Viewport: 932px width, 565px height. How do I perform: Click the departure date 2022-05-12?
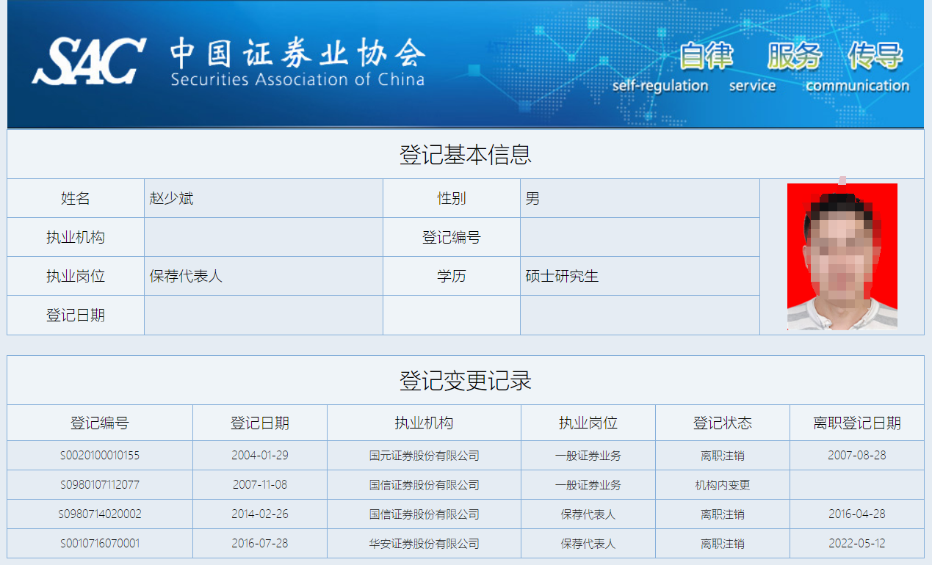[x=857, y=543]
